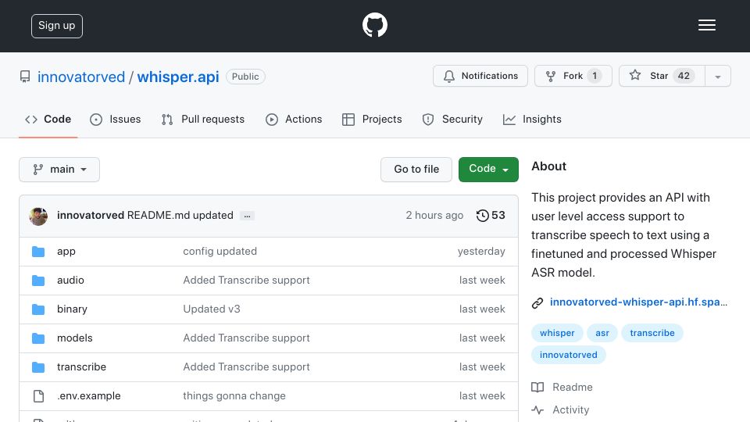Click the app folder icon

(x=38, y=252)
